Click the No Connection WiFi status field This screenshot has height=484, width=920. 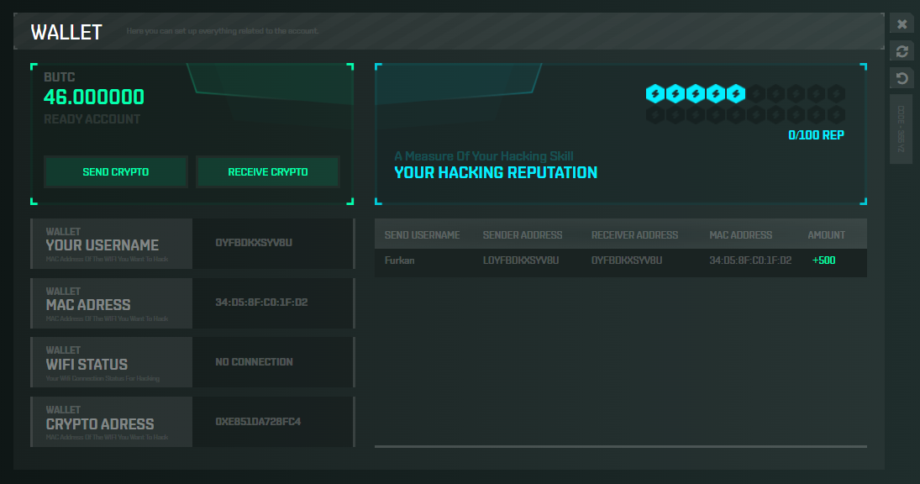coord(272,362)
